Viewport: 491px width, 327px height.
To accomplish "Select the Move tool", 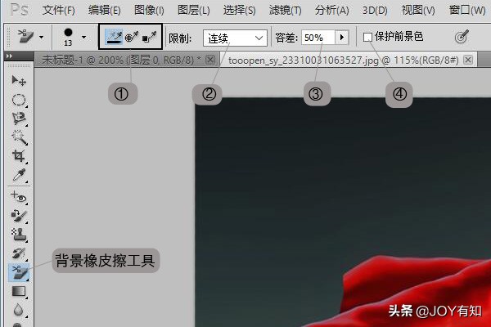I will coord(19,81).
